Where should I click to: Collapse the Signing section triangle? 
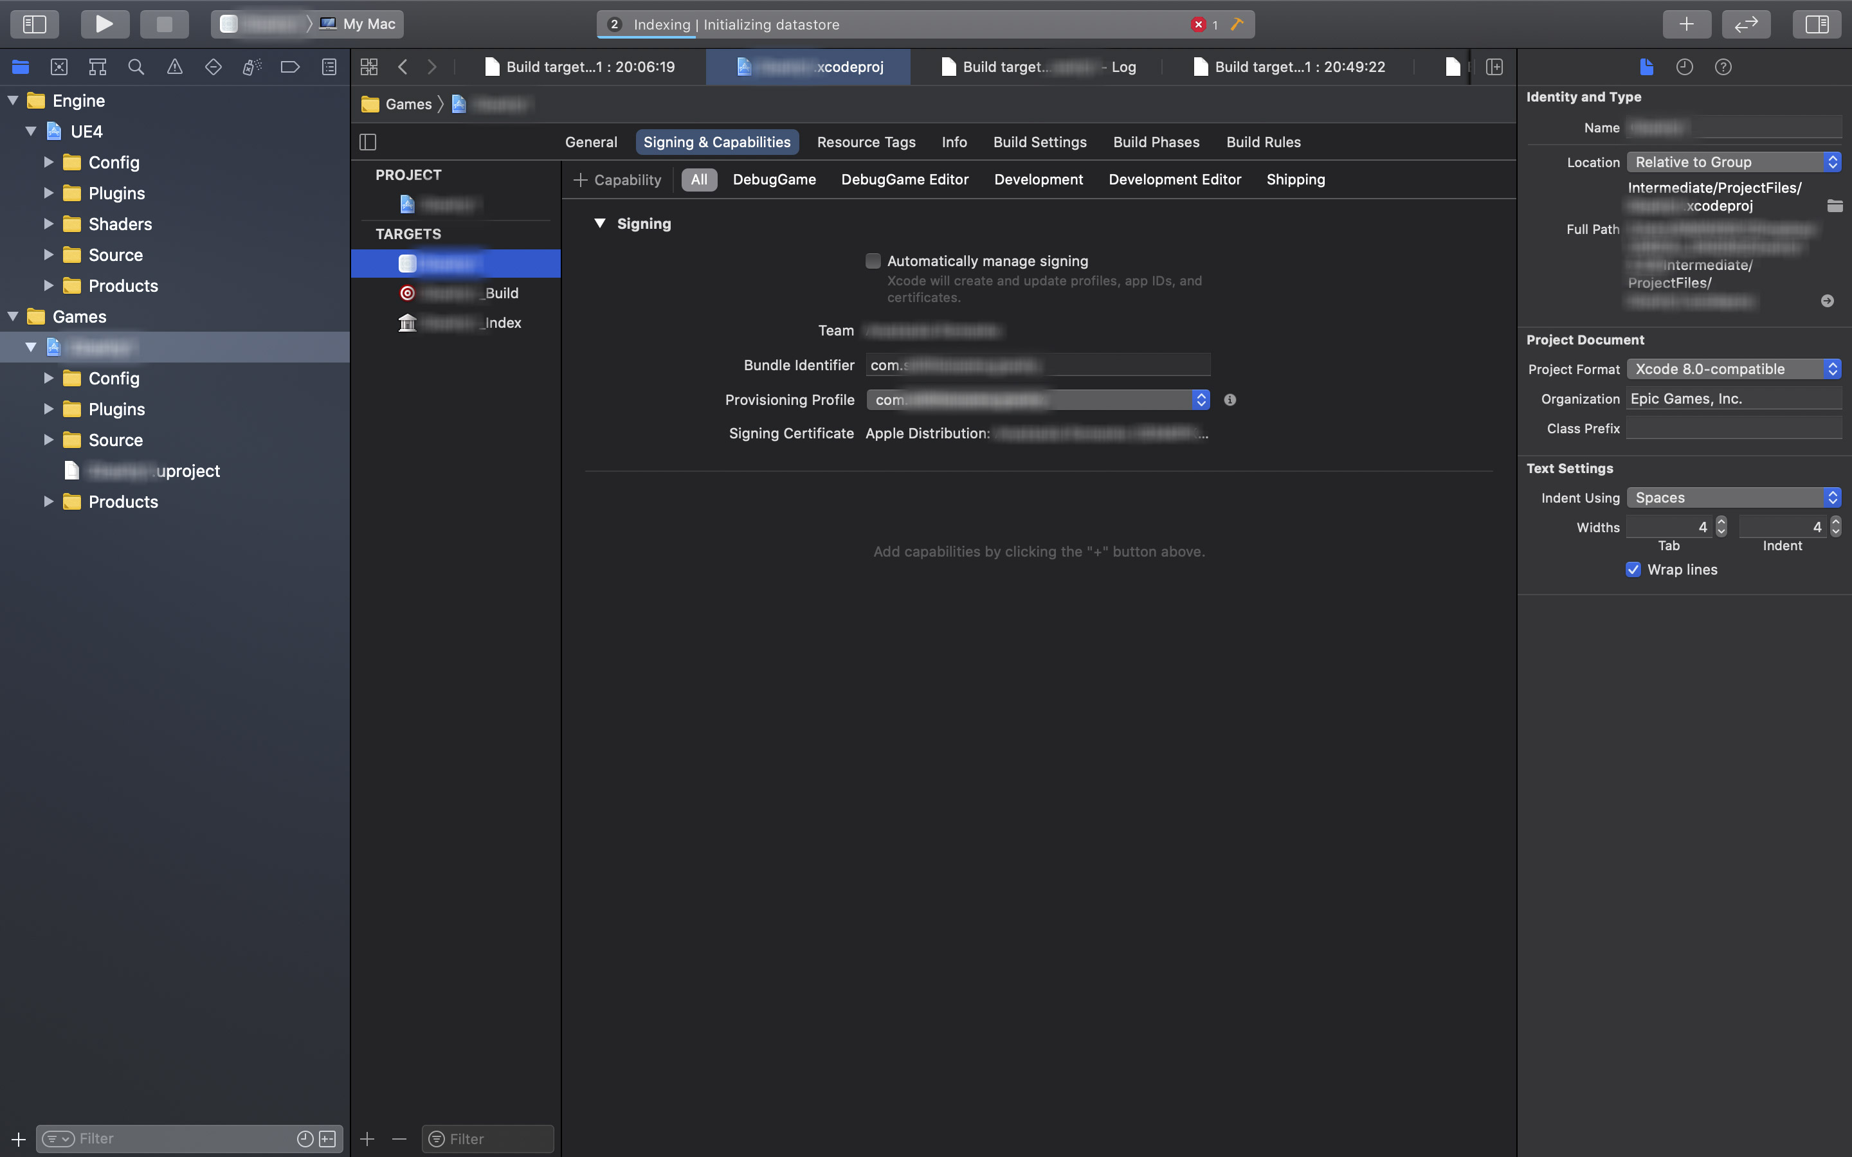pyautogui.click(x=600, y=224)
